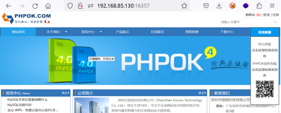Open news item MySQL安装后需要调整什么

[x=27, y=100]
